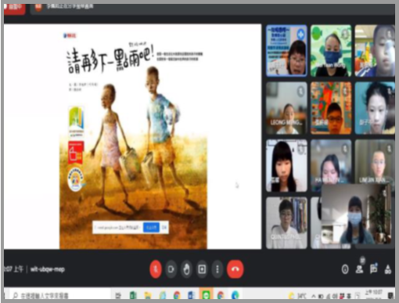Expand the system tray hidden icons arrow
This screenshot has height=303, width=399.
coord(314,296)
